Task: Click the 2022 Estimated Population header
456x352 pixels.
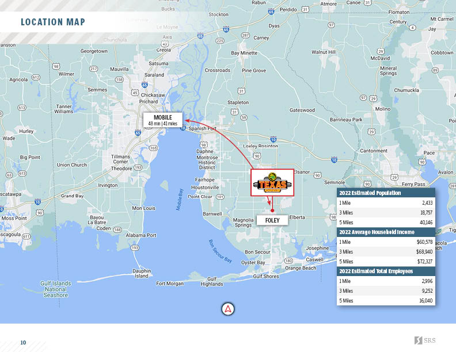Action: click(x=386, y=193)
